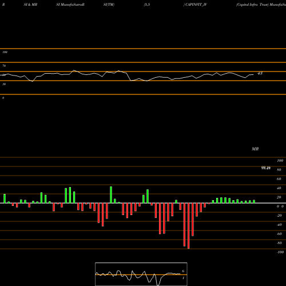This screenshot has height=286, width=286.
Task: Click the 'SI(TM)' header label
Action: point(109,5)
